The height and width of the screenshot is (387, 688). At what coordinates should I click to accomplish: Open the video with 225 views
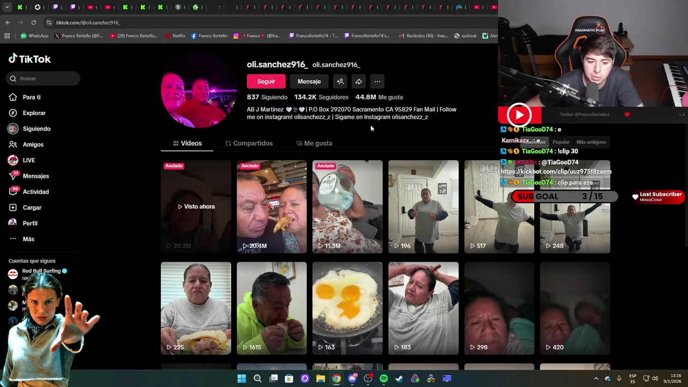coord(196,308)
